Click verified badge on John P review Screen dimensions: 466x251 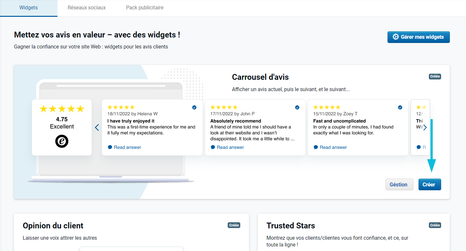[x=297, y=108]
